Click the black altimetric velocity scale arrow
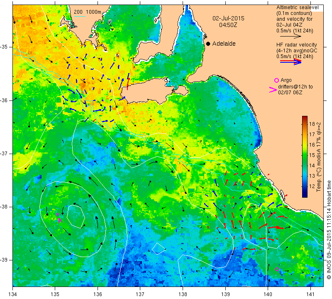The image size is (332, 299). coord(291,37)
